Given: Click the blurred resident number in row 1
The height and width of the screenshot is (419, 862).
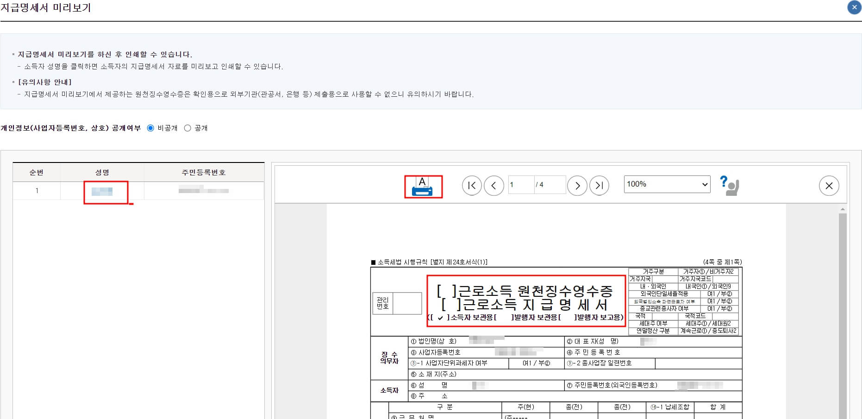Looking at the screenshot, I should 204,190.
